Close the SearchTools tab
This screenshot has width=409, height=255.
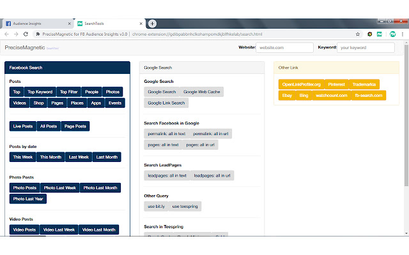click(x=142, y=23)
